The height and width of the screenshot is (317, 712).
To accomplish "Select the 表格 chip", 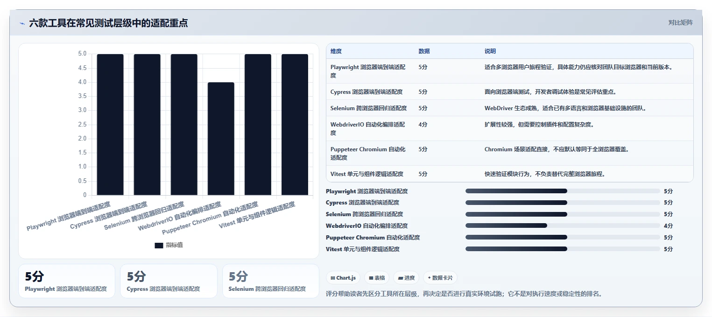I will [377, 278].
